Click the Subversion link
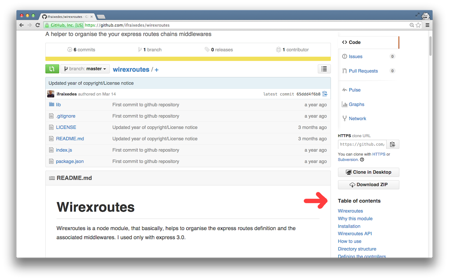449x280 pixels. 348,160
